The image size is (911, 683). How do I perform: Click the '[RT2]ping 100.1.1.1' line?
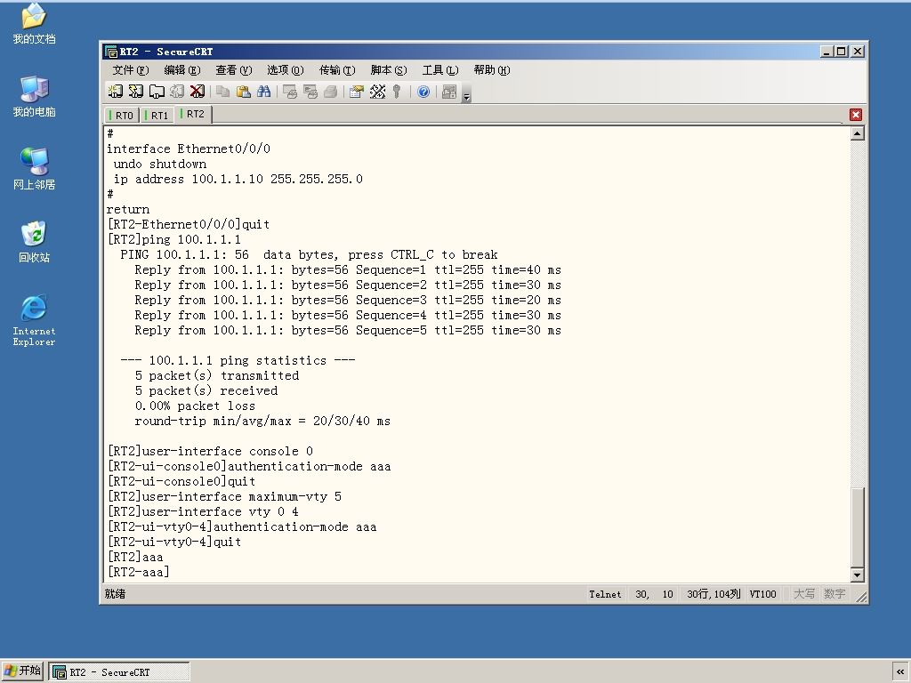tap(173, 239)
